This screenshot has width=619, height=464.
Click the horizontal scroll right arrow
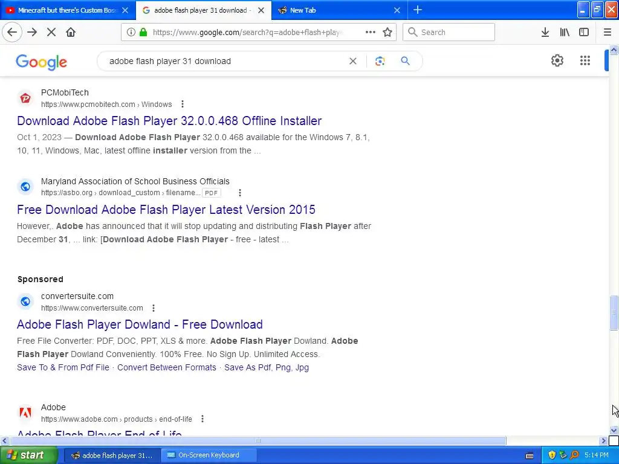(603, 440)
